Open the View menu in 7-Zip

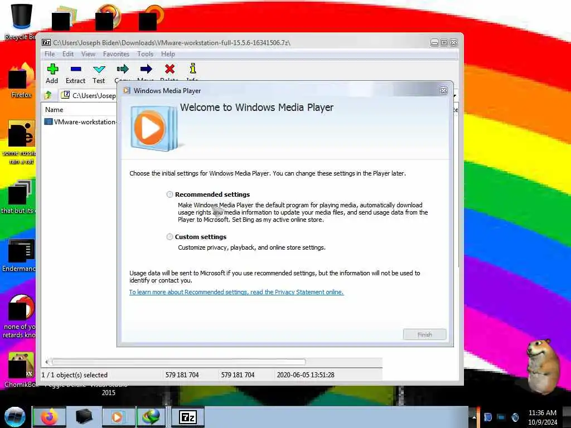coord(88,54)
